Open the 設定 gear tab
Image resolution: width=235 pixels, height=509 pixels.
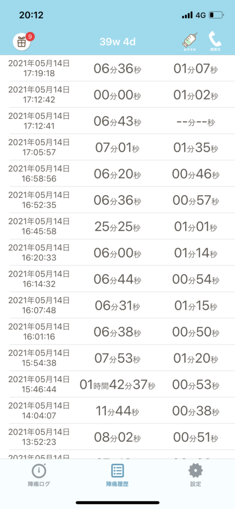[196, 475]
